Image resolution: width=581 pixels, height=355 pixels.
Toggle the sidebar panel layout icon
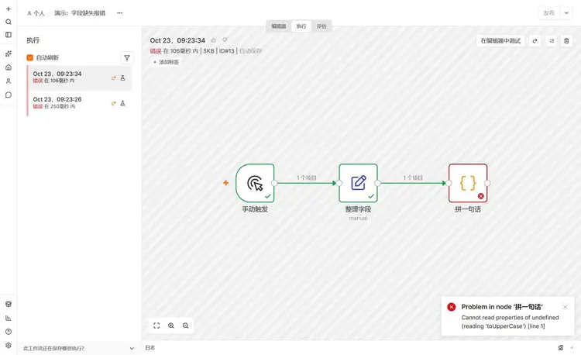[x=9, y=35]
